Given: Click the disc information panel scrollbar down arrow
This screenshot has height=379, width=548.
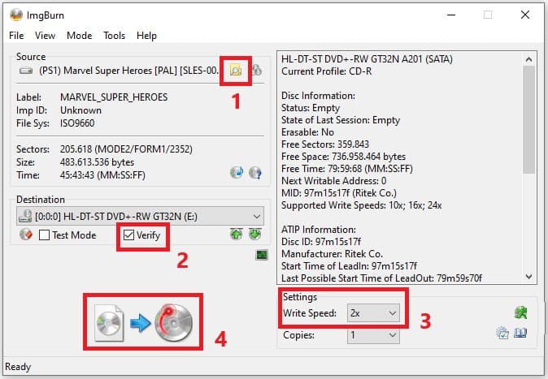Looking at the screenshot, I should [x=528, y=275].
